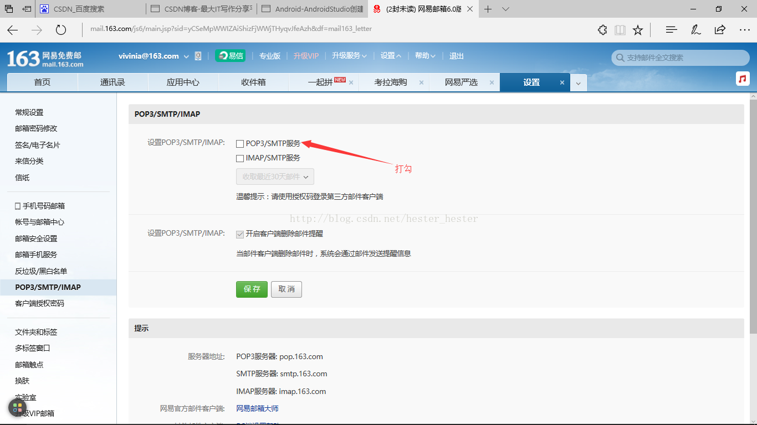Open the 易信 green icon button
The image size is (757, 425).
tap(230, 56)
